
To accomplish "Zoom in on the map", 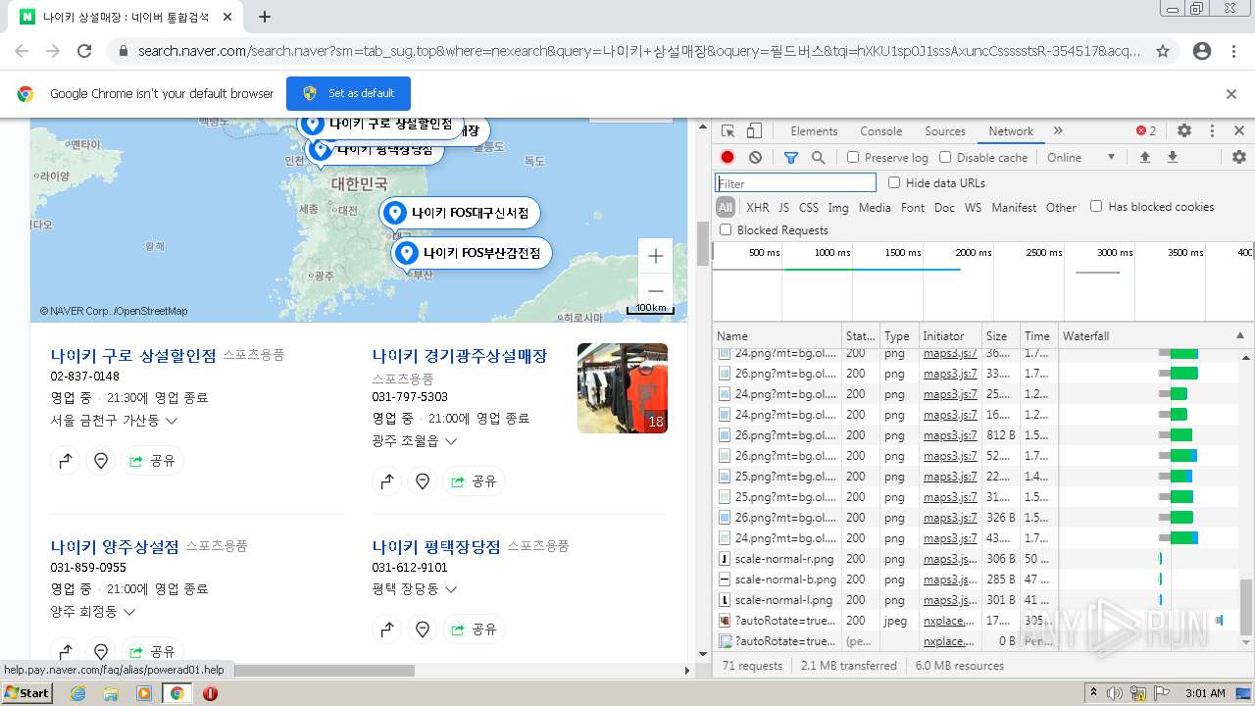I will click(656, 256).
